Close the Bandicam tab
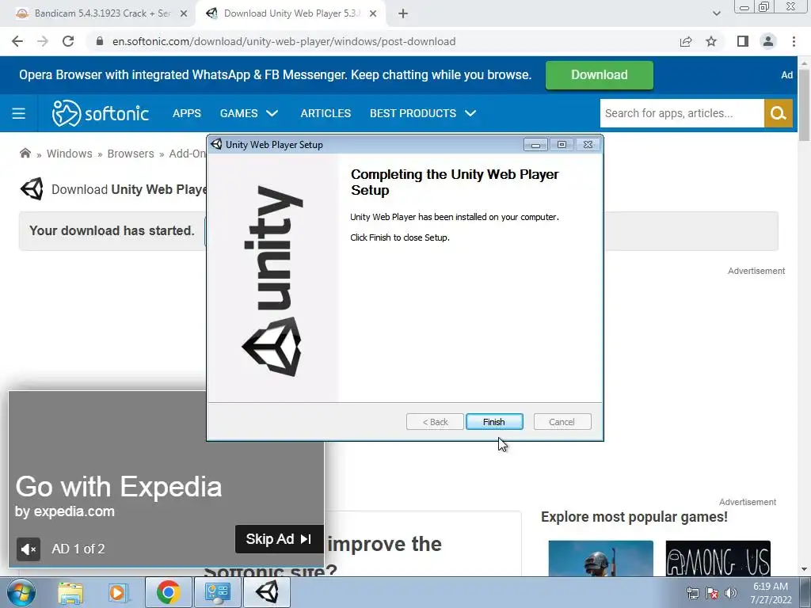811x608 pixels. 184,14
